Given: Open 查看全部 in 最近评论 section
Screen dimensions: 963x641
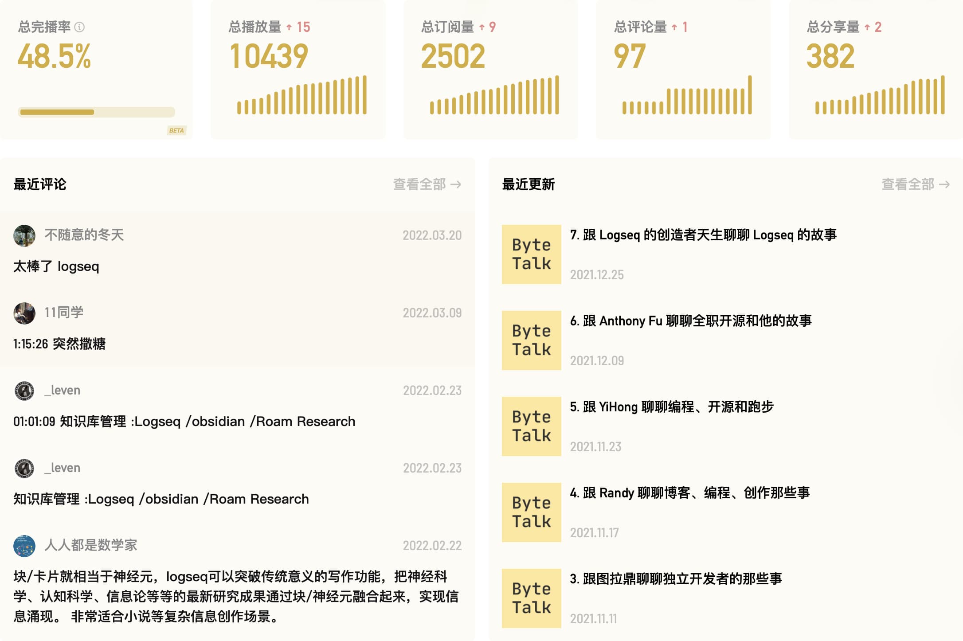Looking at the screenshot, I should coord(427,184).
